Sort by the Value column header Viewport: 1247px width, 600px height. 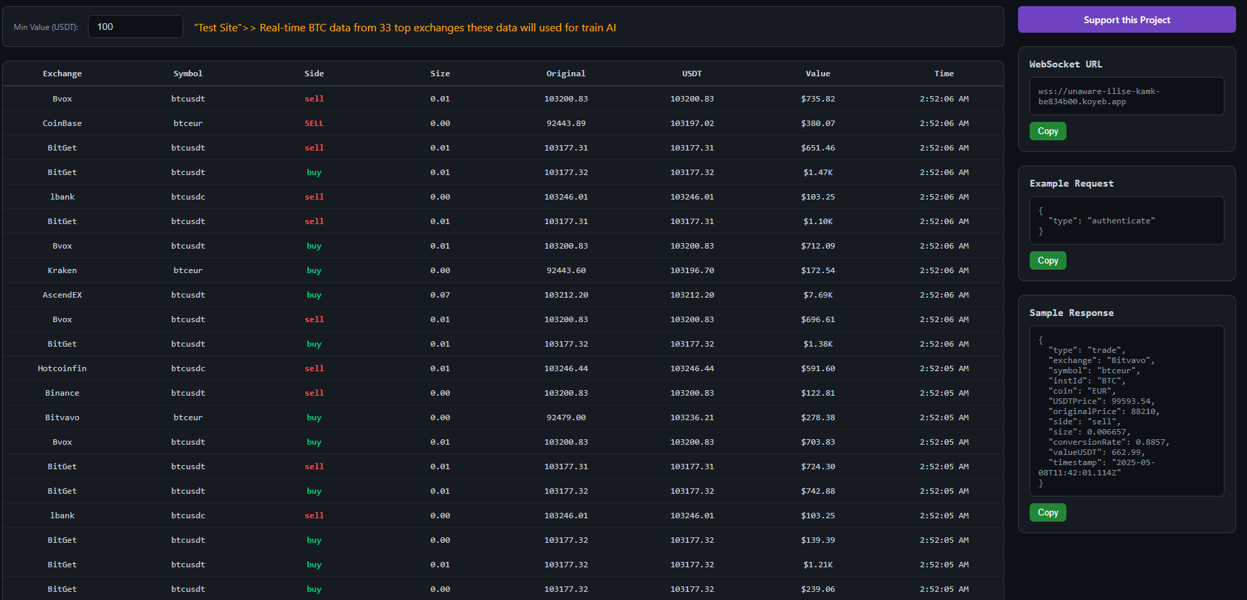point(818,74)
